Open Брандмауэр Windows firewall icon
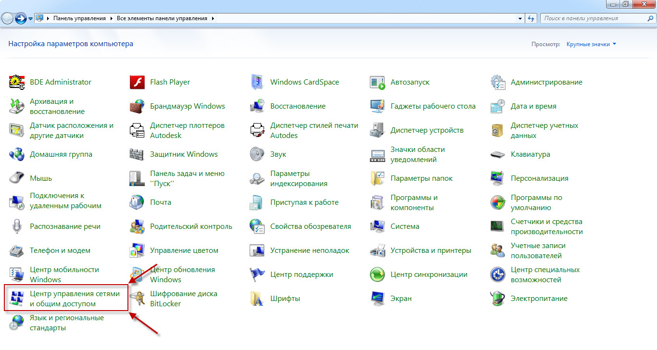This screenshot has height=350, width=657. click(x=137, y=106)
